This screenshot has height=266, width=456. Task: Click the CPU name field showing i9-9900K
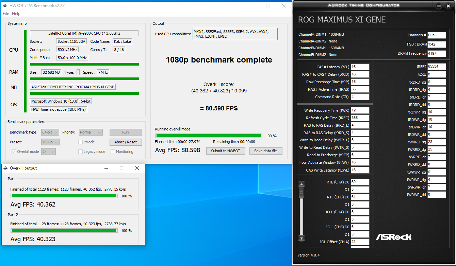point(84,33)
